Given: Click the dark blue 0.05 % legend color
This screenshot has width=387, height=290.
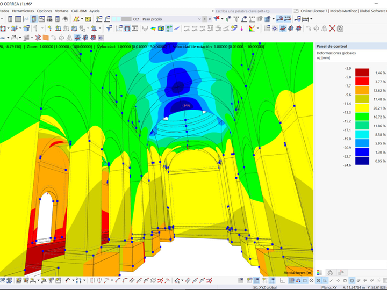Looking at the screenshot, I should (x=362, y=161).
